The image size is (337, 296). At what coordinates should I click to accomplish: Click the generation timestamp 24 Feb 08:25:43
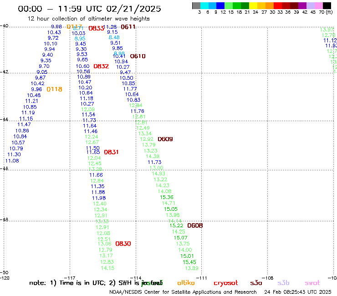coord(285,292)
